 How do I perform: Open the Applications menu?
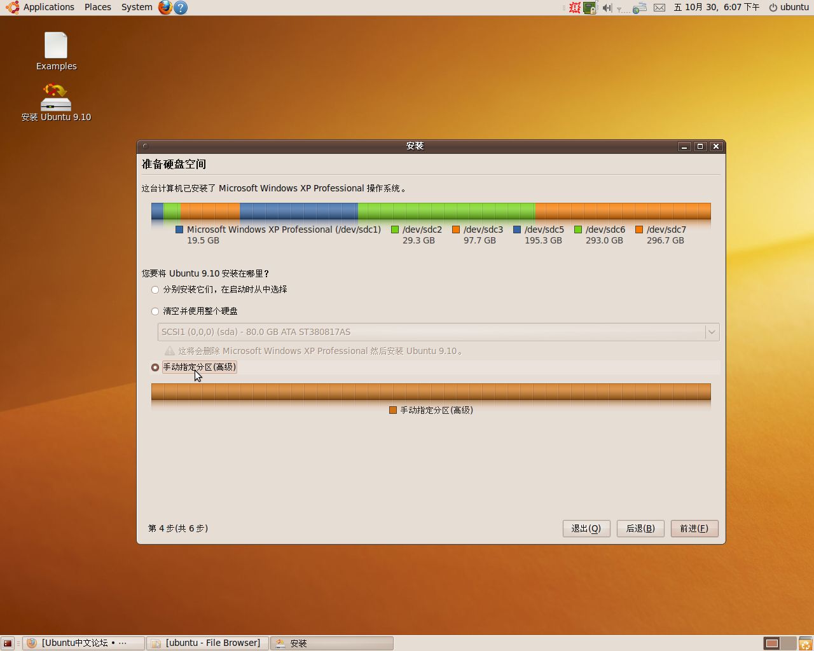click(x=49, y=8)
